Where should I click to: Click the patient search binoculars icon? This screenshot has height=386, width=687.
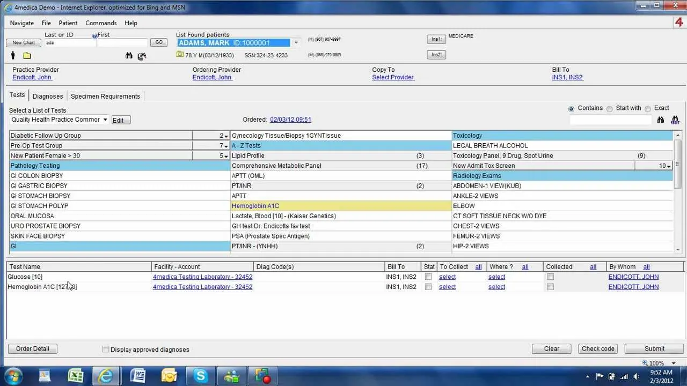[129, 55]
